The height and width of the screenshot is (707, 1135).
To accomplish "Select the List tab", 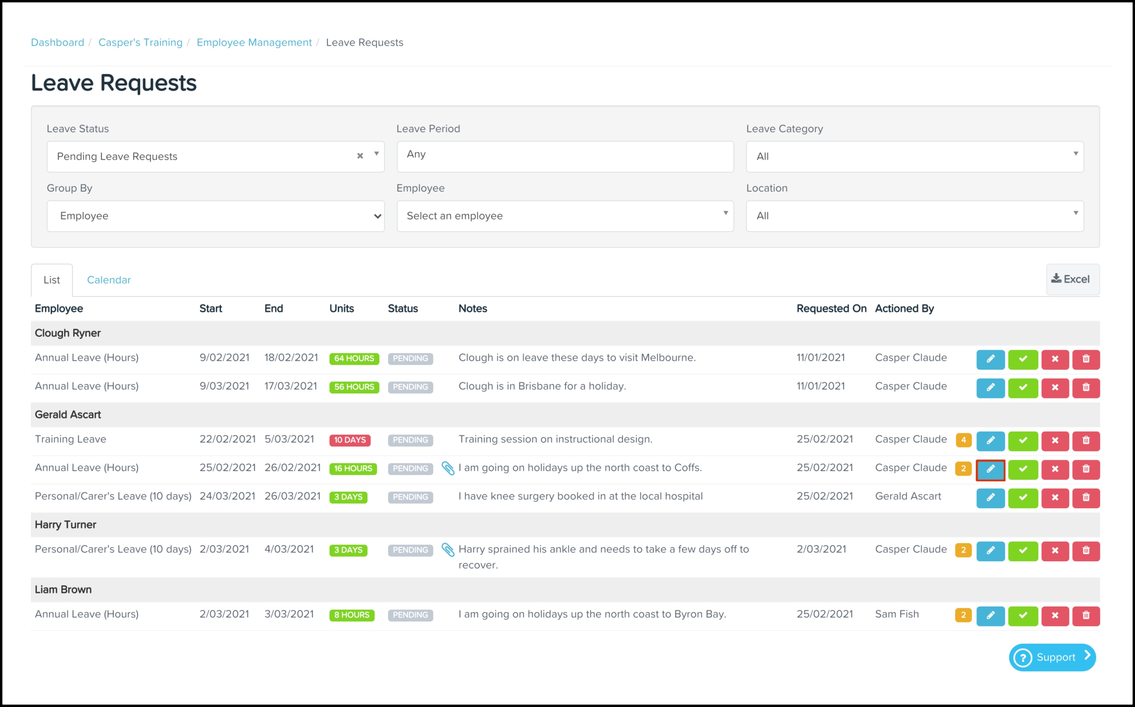I will coord(51,279).
